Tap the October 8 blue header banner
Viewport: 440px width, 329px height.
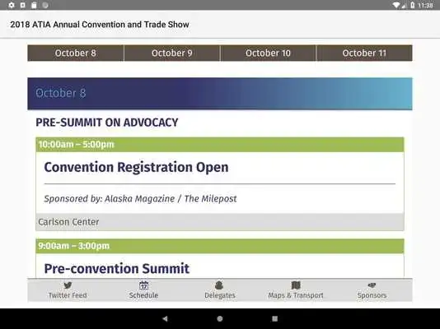click(x=220, y=94)
